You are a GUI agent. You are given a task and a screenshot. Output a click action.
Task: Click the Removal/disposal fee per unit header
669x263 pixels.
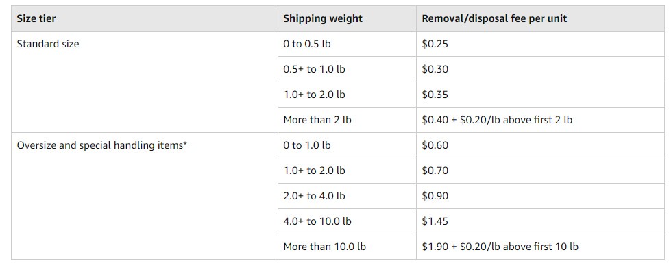(540, 18)
